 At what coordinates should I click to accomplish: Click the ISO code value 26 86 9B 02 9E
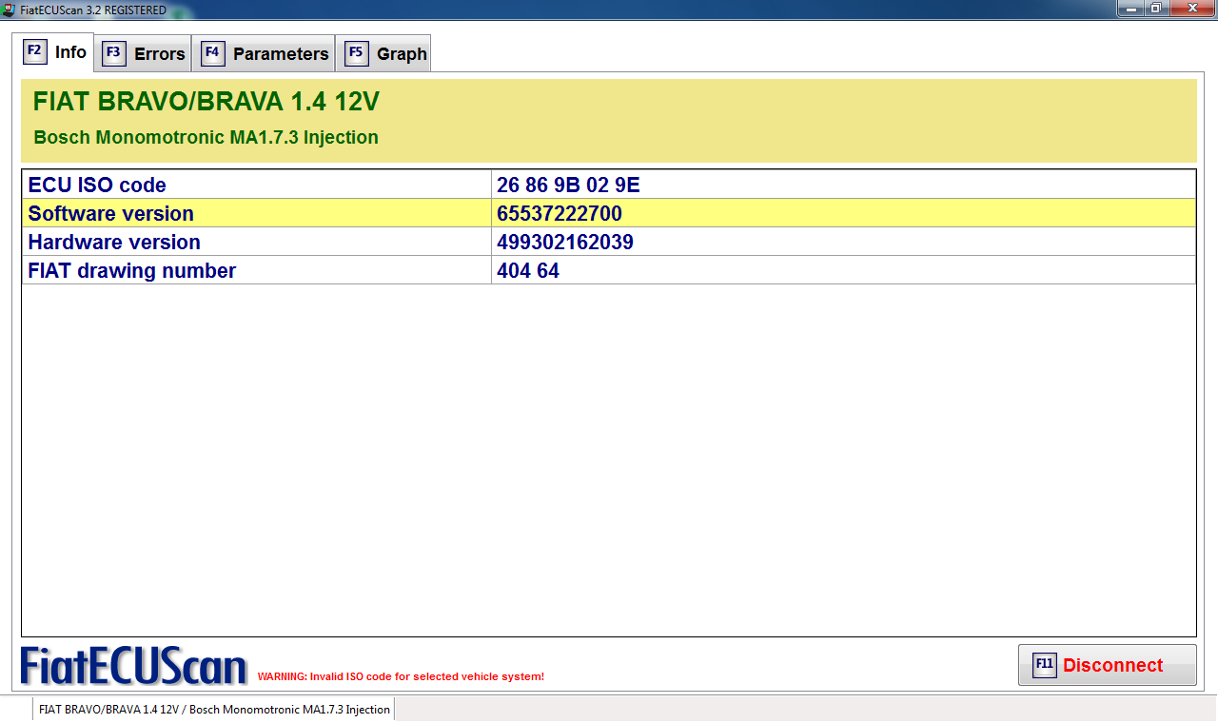(x=568, y=185)
